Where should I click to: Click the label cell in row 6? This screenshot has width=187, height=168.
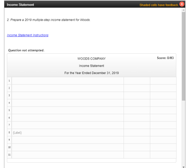pyautogui.click(x=68, y=118)
